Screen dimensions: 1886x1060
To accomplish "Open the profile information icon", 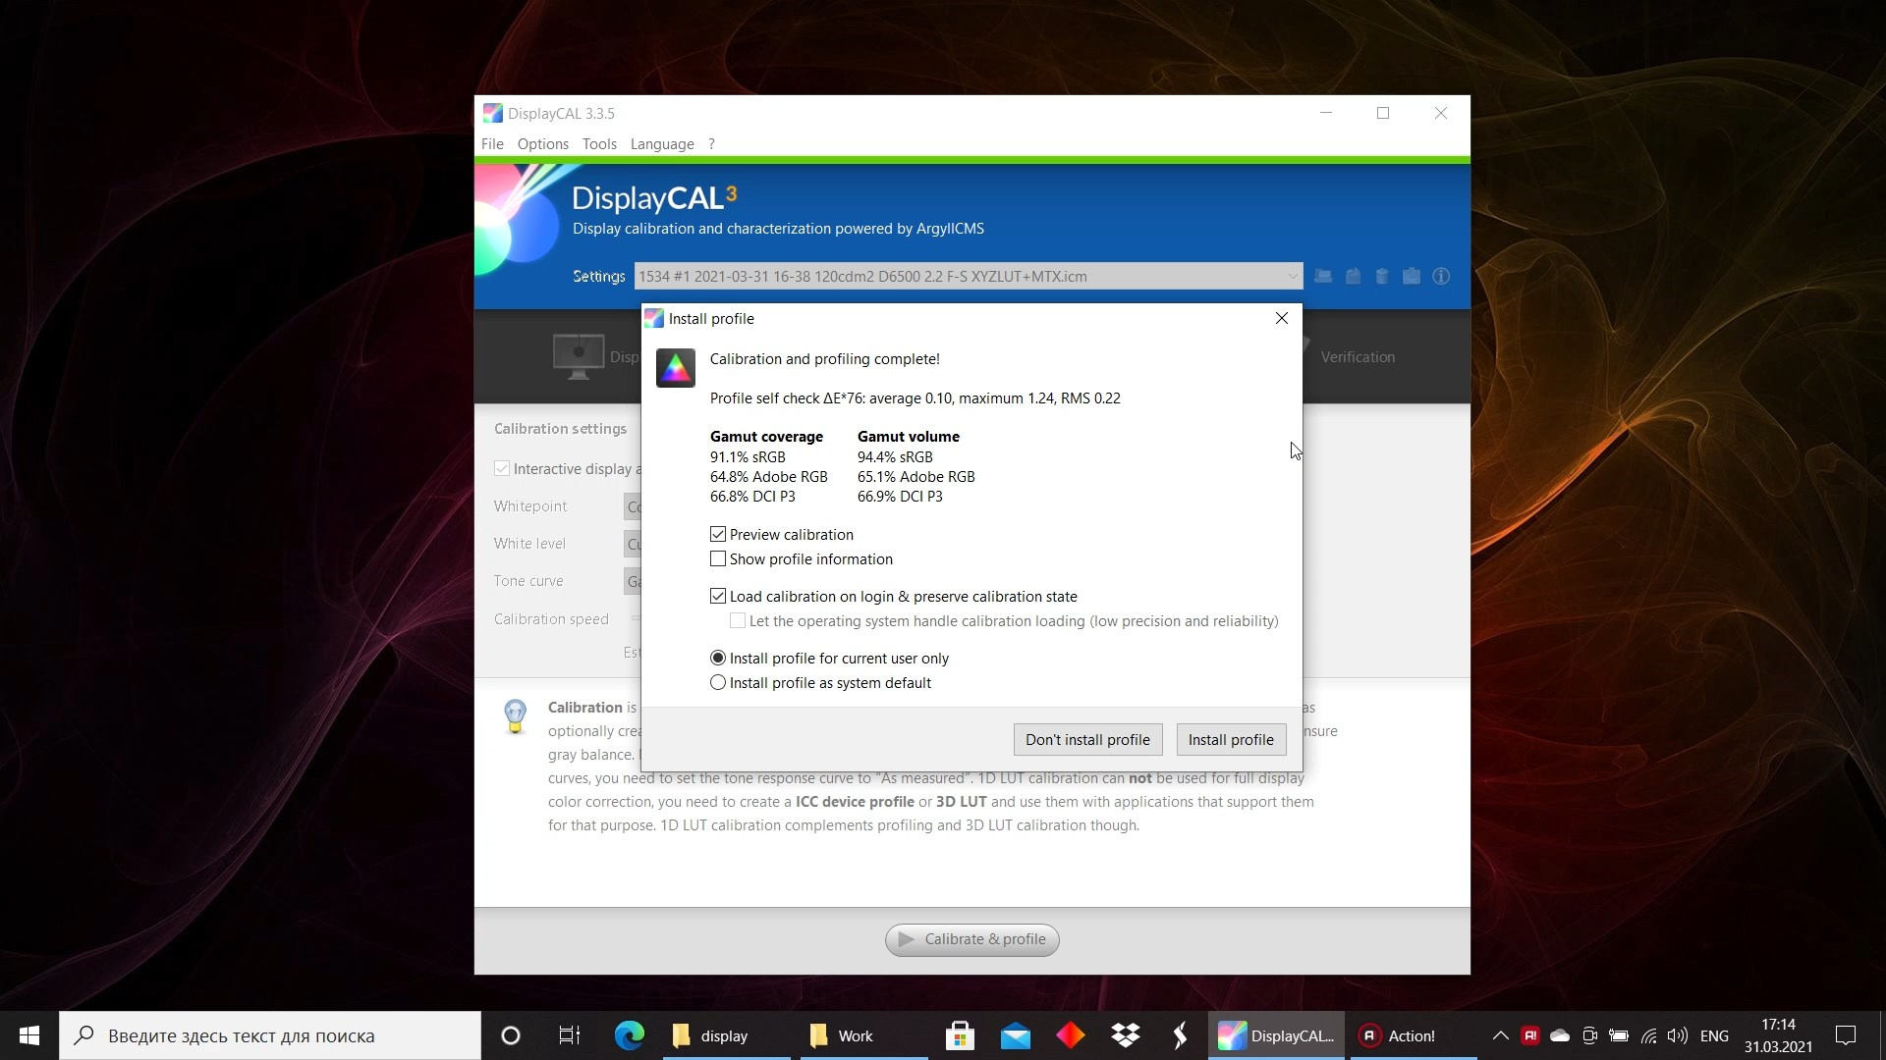I will click(1441, 277).
